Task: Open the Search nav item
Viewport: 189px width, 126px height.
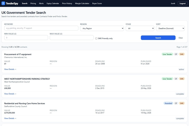Action: pos(25,3)
